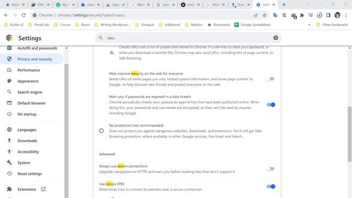Show hidden bookmarks with the chevron
This screenshot has height=198, width=352.
tap(309, 25)
